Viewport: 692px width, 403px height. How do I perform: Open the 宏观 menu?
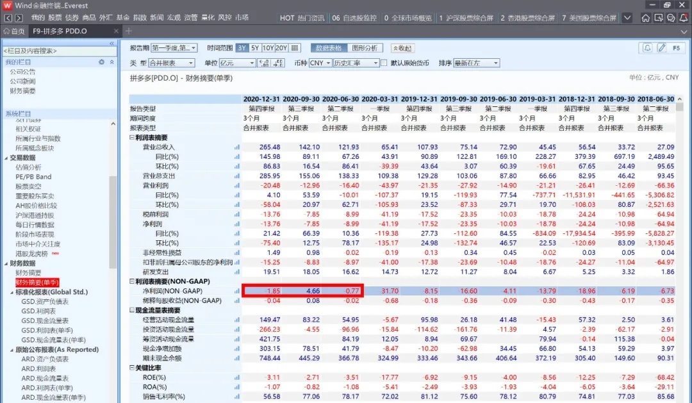pyautogui.click(x=174, y=18)
